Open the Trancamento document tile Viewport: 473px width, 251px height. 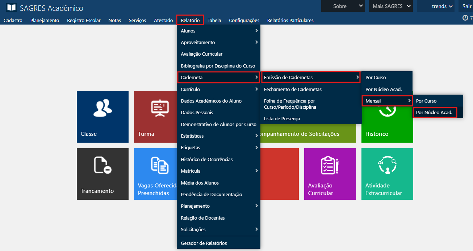coord(102,174)
